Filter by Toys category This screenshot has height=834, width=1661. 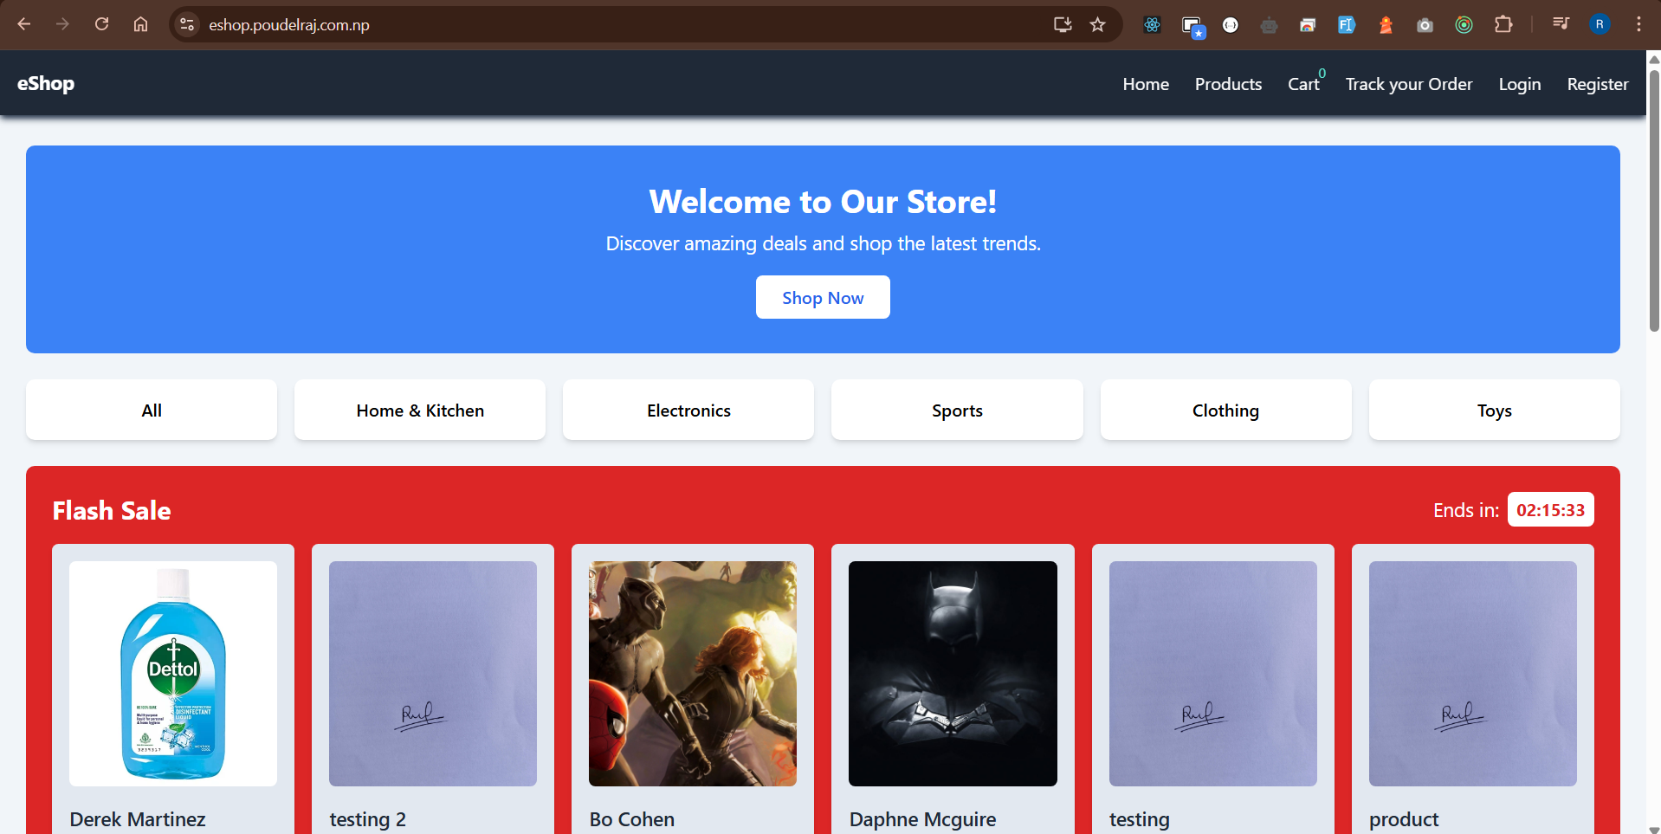pyautogui.click(x=1495, y=410)
